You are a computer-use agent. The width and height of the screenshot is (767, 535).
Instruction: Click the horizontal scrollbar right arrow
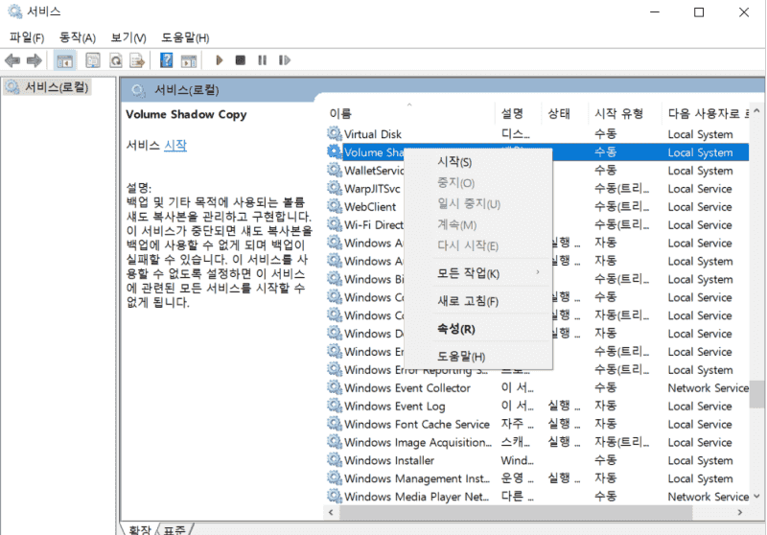[x=740, y=512]
